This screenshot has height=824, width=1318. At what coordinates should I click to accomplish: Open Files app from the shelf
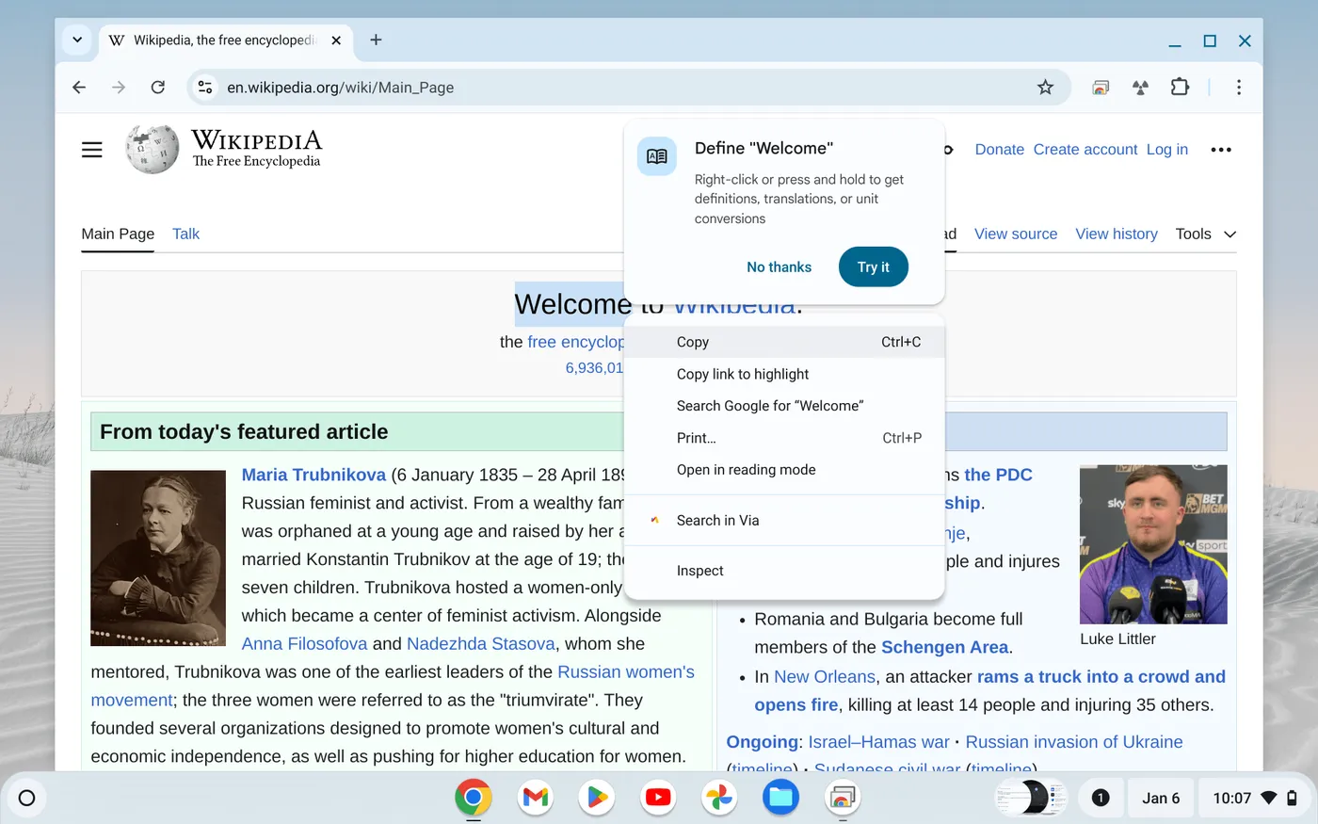780,799
